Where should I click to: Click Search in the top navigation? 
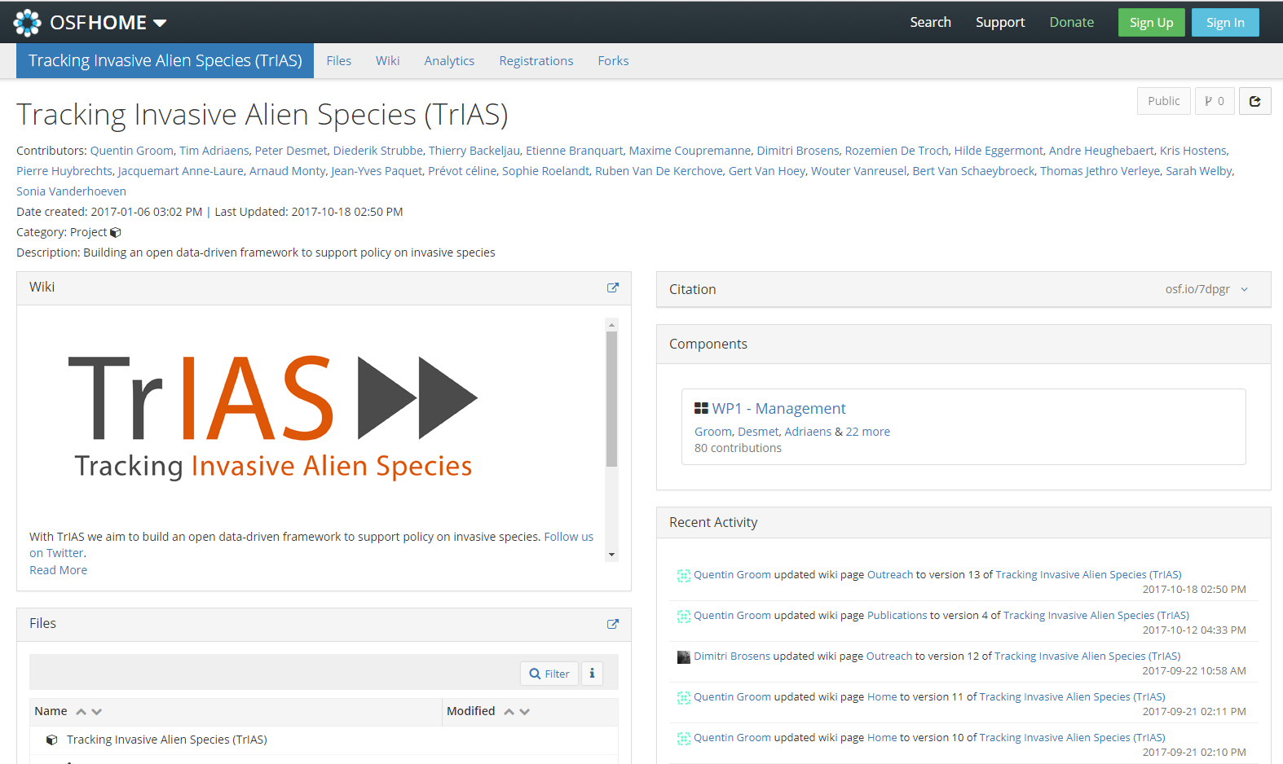[930, 22]
